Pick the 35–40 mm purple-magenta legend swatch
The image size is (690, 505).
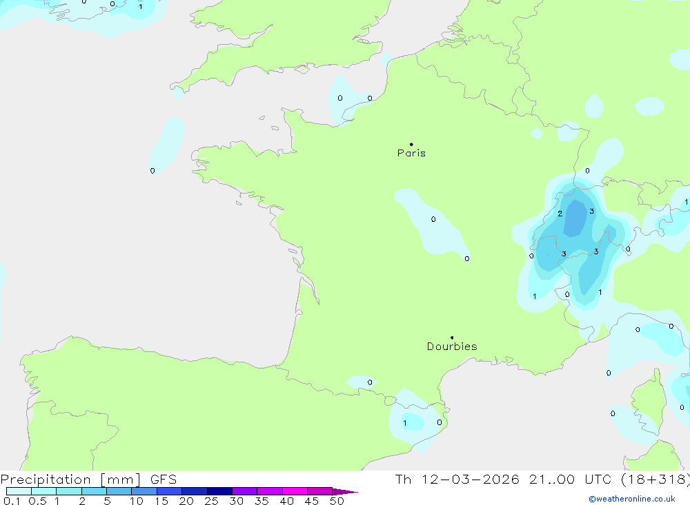[270, 491]
